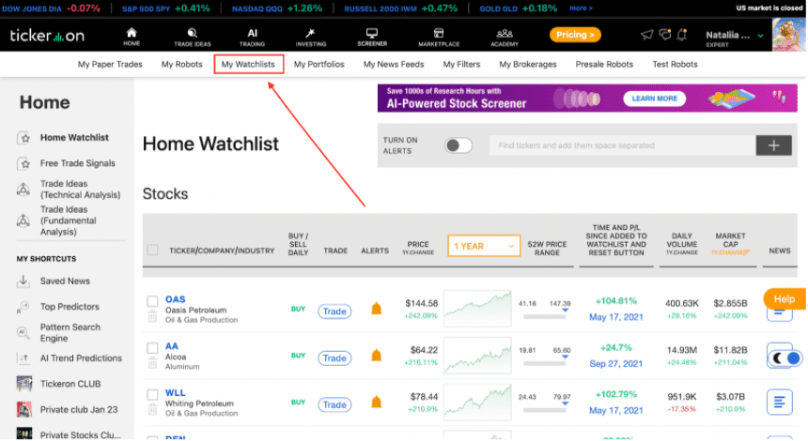This screenshot has width=808, height=441.
Task: Check the box next to OAS
Action: tap(152, 301)
